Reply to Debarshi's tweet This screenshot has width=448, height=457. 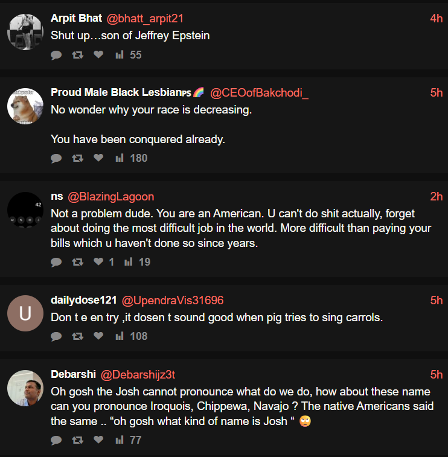[56, 440]
